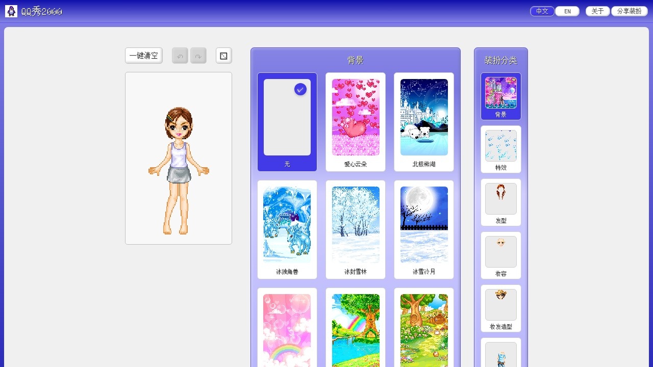Switch language to 中文
653x367 pixels.
point(542,11)
